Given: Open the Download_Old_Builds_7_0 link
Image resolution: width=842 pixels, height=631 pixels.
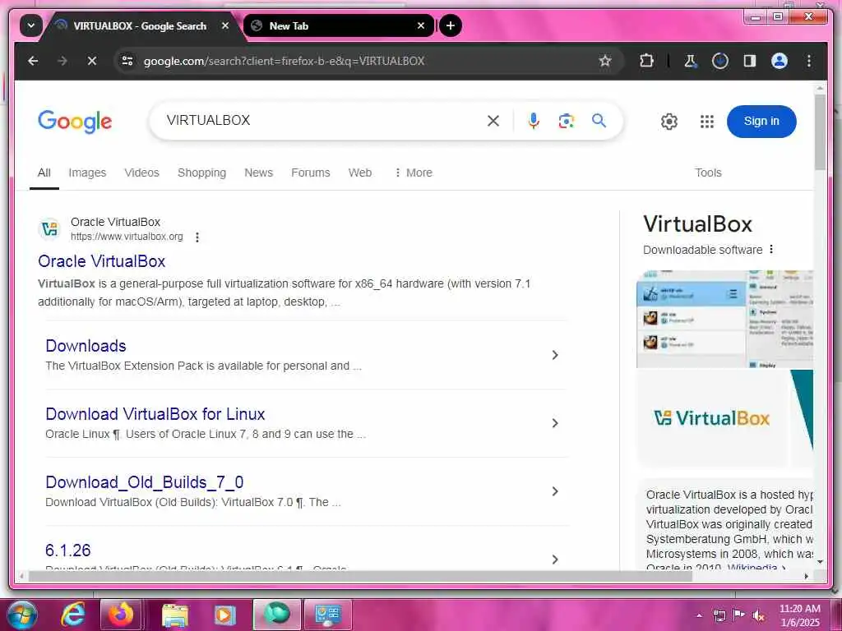Looking at the screenshot, I should click(145, 482).
